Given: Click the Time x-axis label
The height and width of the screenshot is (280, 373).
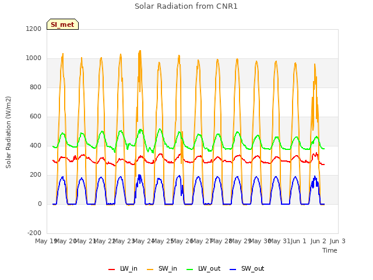Looking at the screenshot, I should 330,250.
